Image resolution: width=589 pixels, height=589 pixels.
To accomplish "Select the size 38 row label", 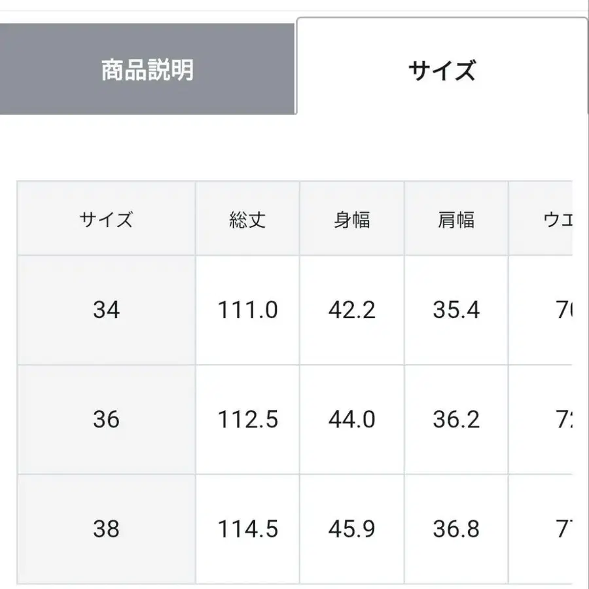I will pos(106,528).
